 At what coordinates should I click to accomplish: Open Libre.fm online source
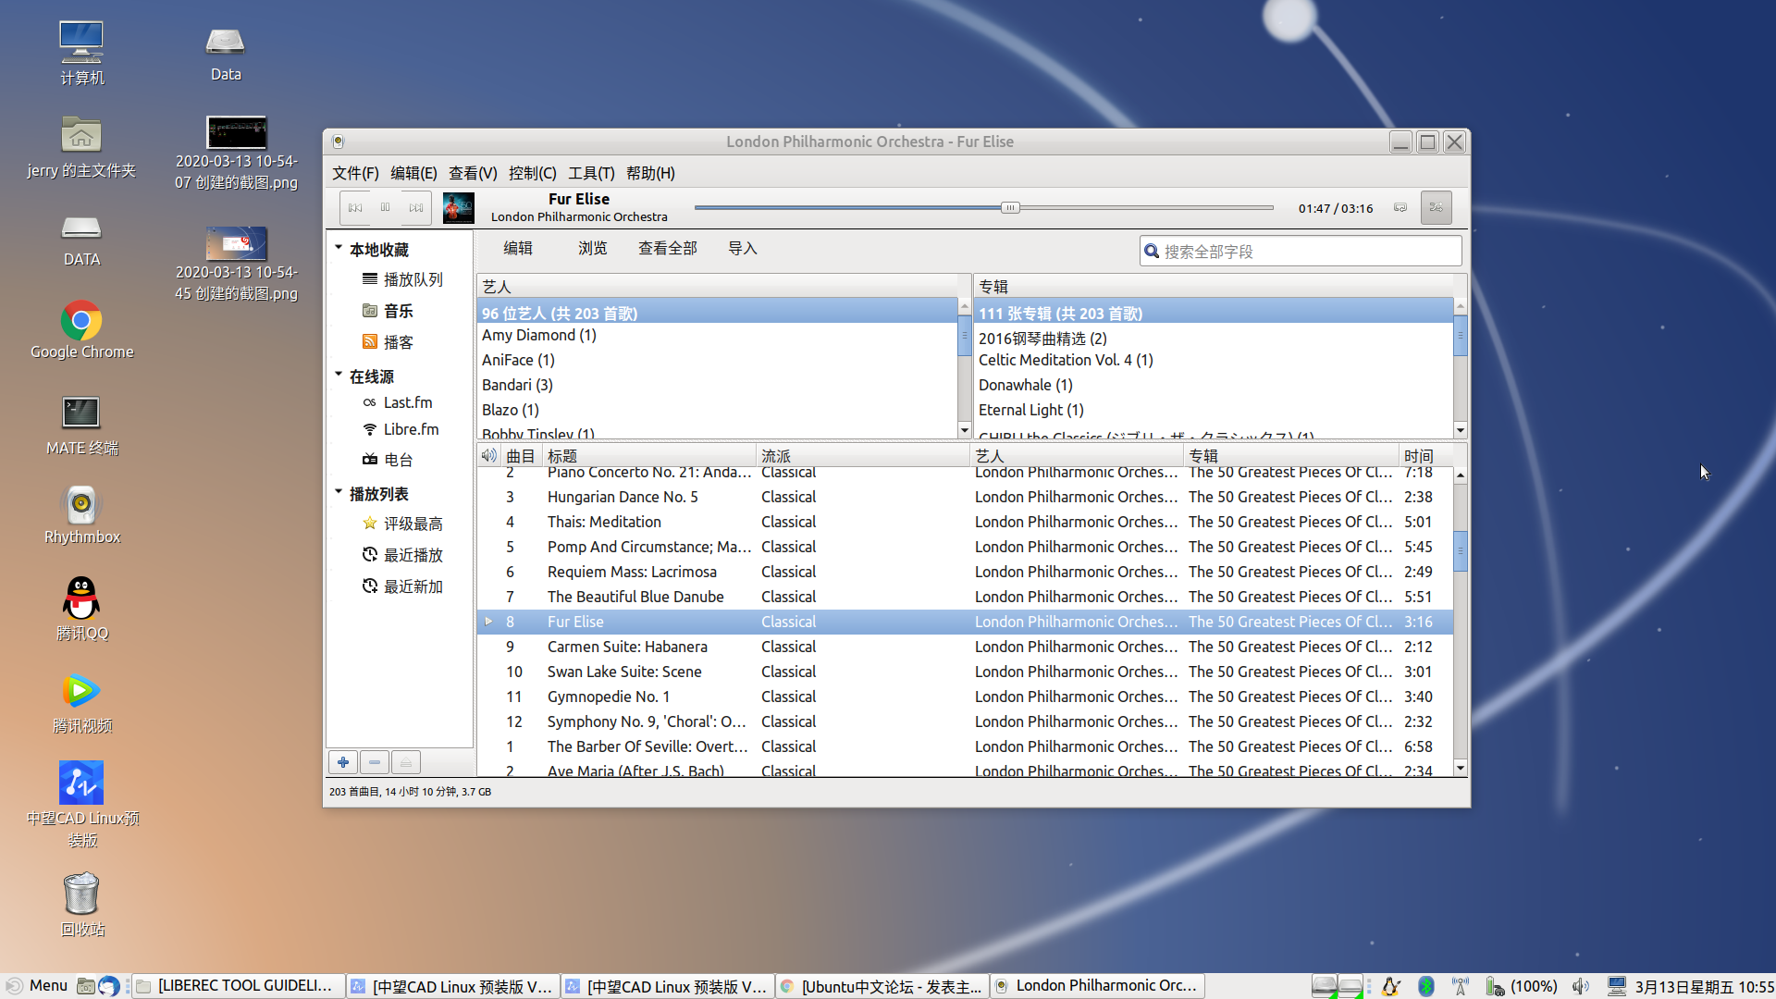(401, 429)
